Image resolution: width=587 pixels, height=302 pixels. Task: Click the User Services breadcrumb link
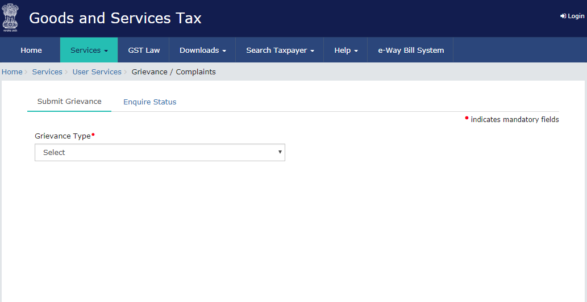pos(97,72)
